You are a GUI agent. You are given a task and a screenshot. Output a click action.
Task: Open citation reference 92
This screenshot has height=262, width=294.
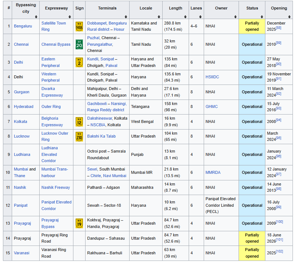click(x=279, y=94)
